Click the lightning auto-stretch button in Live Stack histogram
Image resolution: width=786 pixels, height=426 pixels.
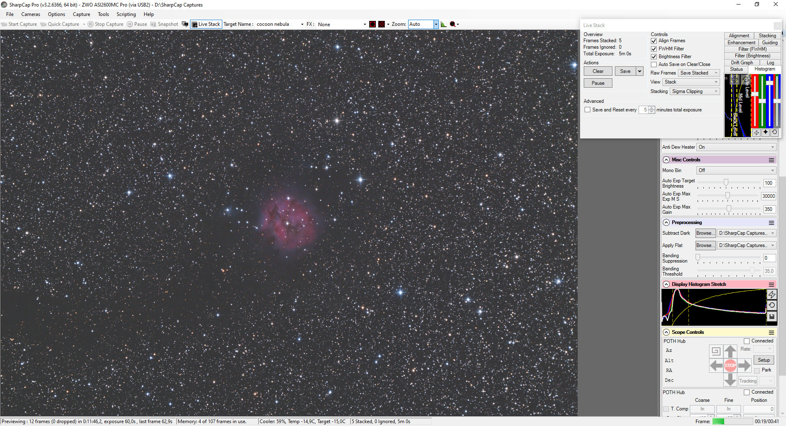[x=757, y=132]
